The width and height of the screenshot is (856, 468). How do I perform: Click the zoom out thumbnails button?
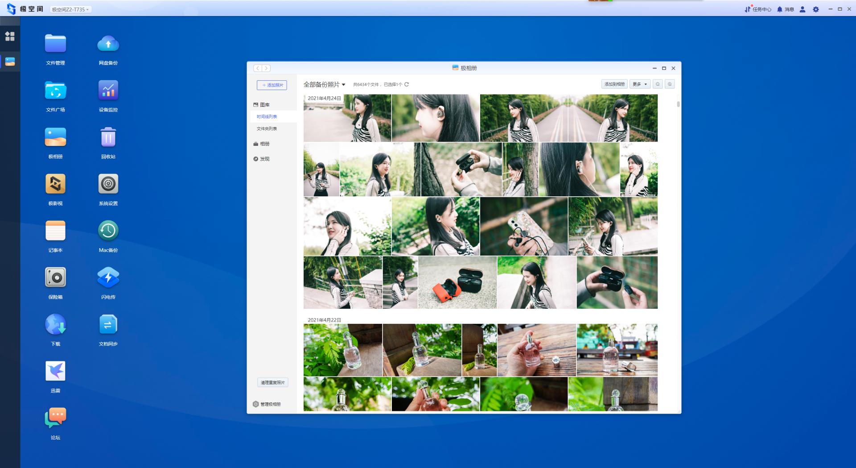(x=658, y=84)
